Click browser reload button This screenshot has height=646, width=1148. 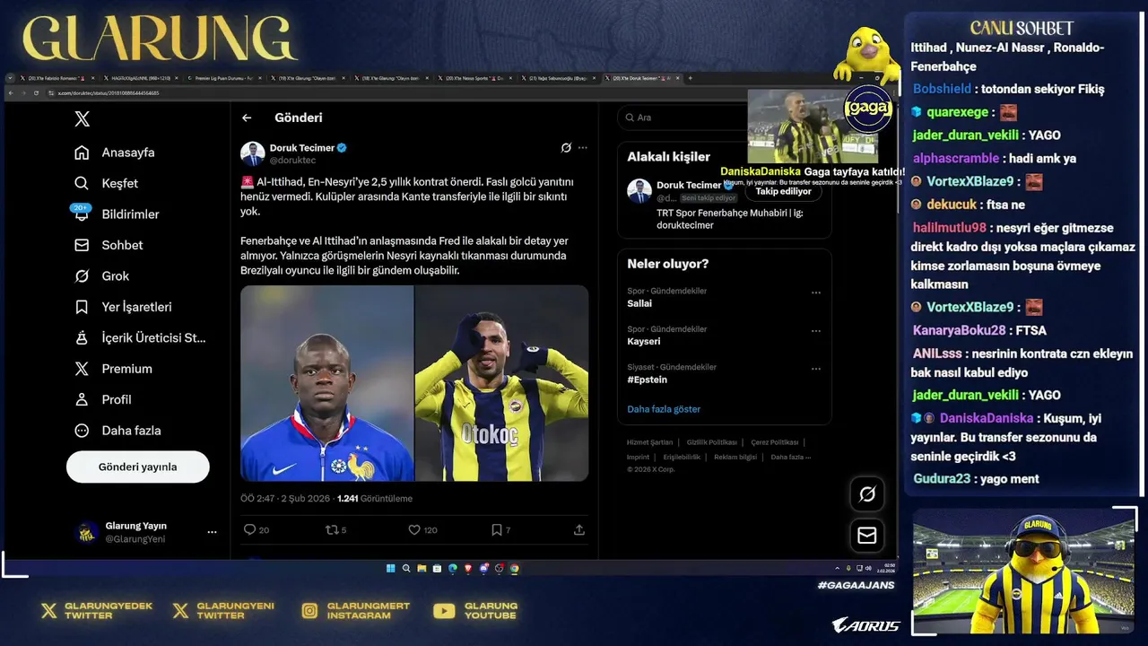click(36, 92)
